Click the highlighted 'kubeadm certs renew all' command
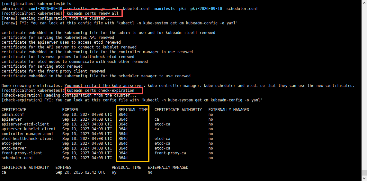This screenshot has width=367, height=181. pyautogui.click(x=94, y=13)
